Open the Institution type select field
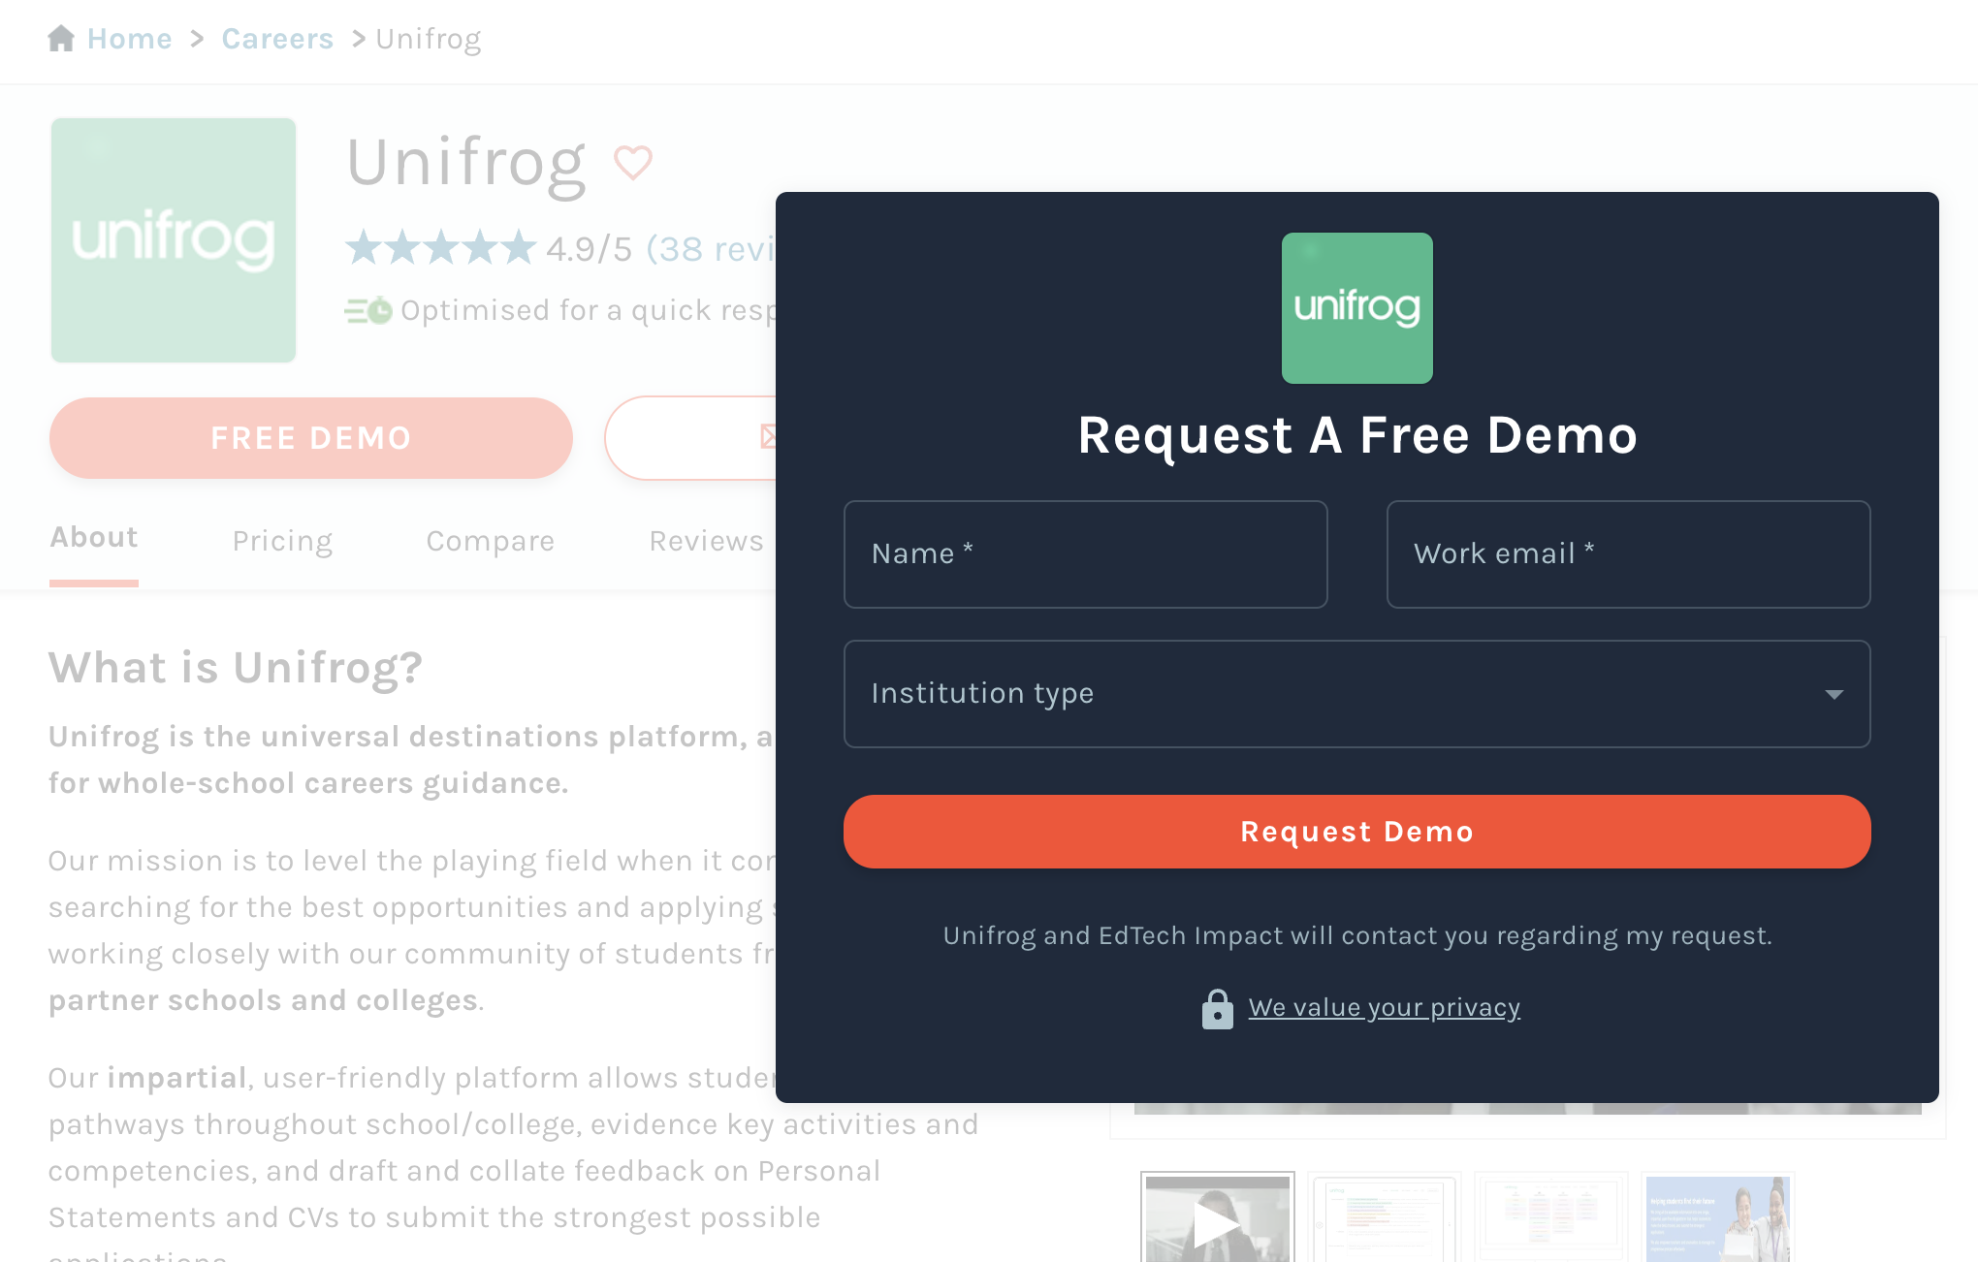This screenshot has height=1262, width=1978. [x=1356, y=694]
